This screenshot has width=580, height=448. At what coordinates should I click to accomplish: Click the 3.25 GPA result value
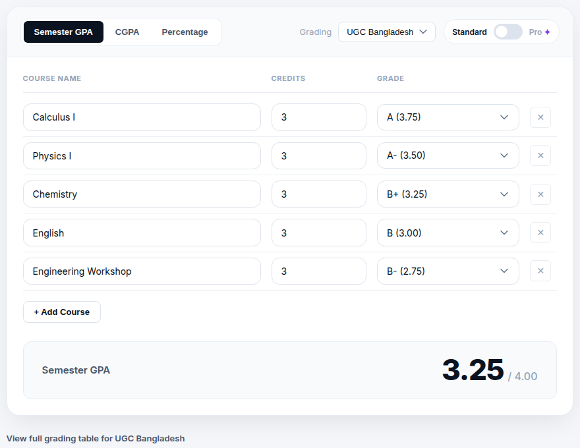[473, 370]
